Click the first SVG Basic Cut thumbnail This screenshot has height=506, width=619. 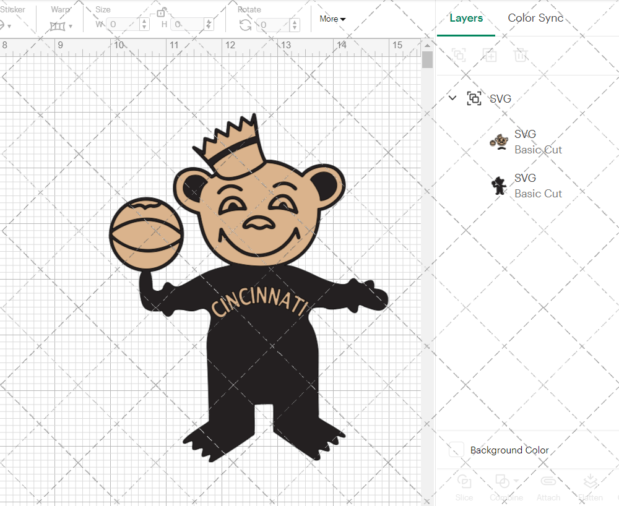click(499, 142)
